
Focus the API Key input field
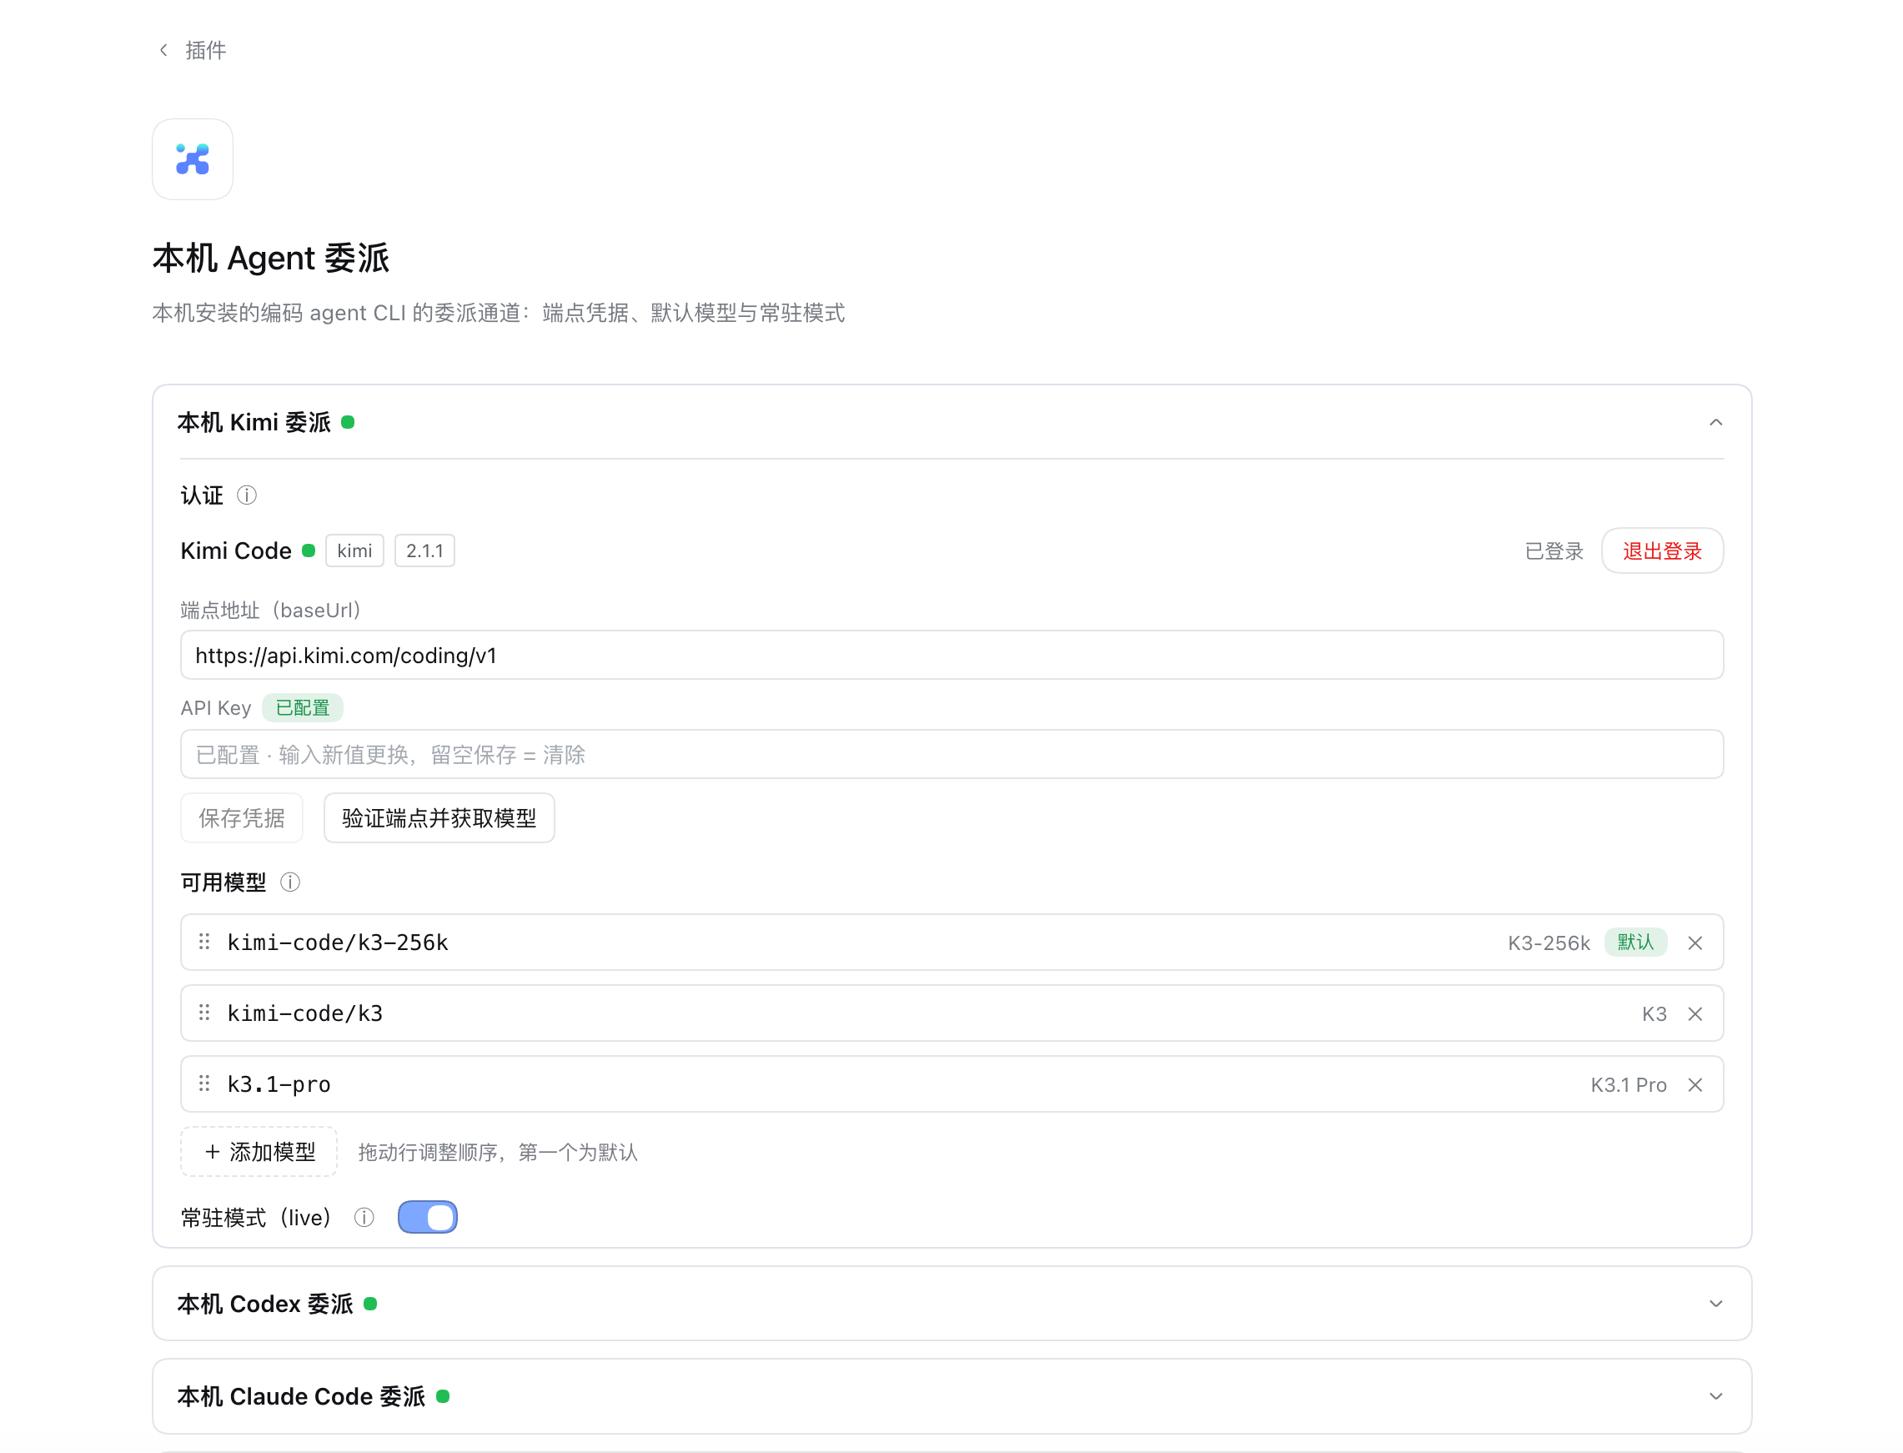pos(952,755)
